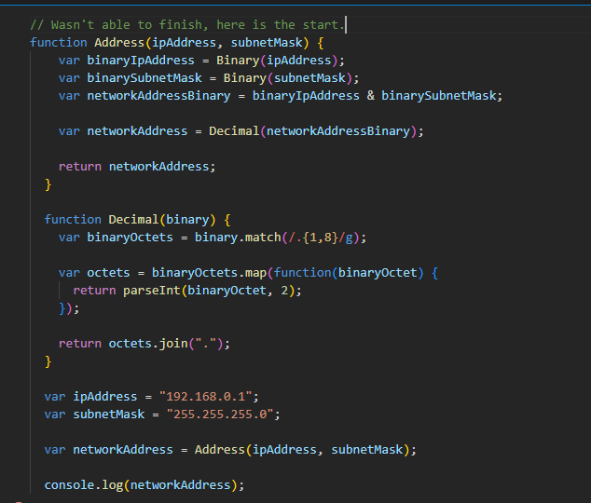Viewport: 591px width, 503px height.
Task: Click the "var binaryIpAddress = Binary(ipAddress);" line
Action: point(201,61)
